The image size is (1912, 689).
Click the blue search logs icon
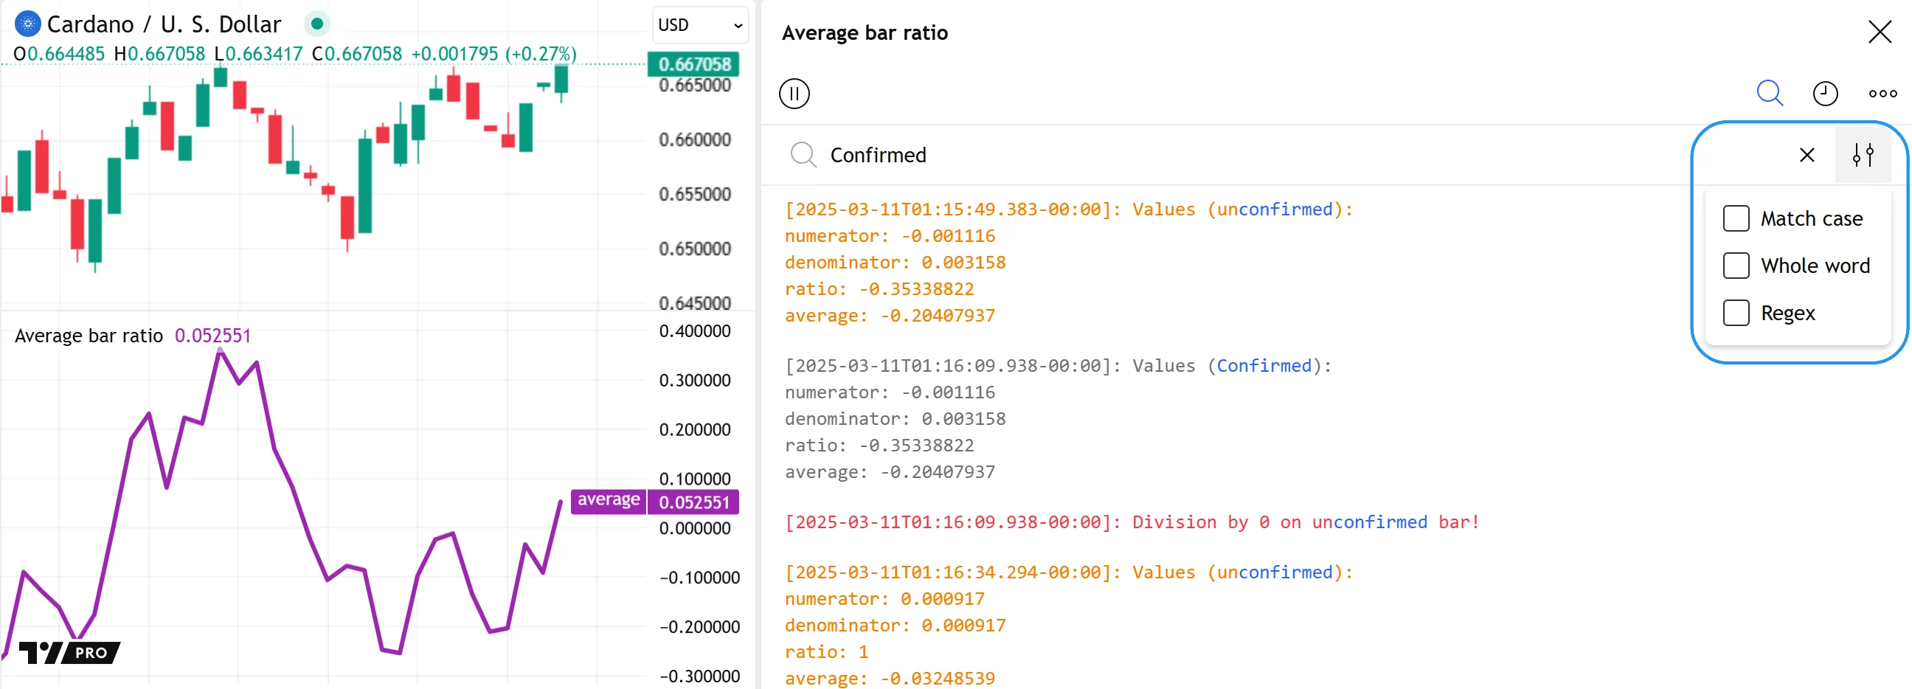click(x=1769, y=94)
